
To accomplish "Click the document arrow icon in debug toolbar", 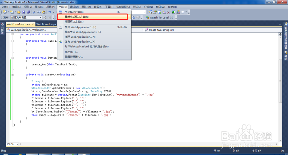I will tap(133, 18).
